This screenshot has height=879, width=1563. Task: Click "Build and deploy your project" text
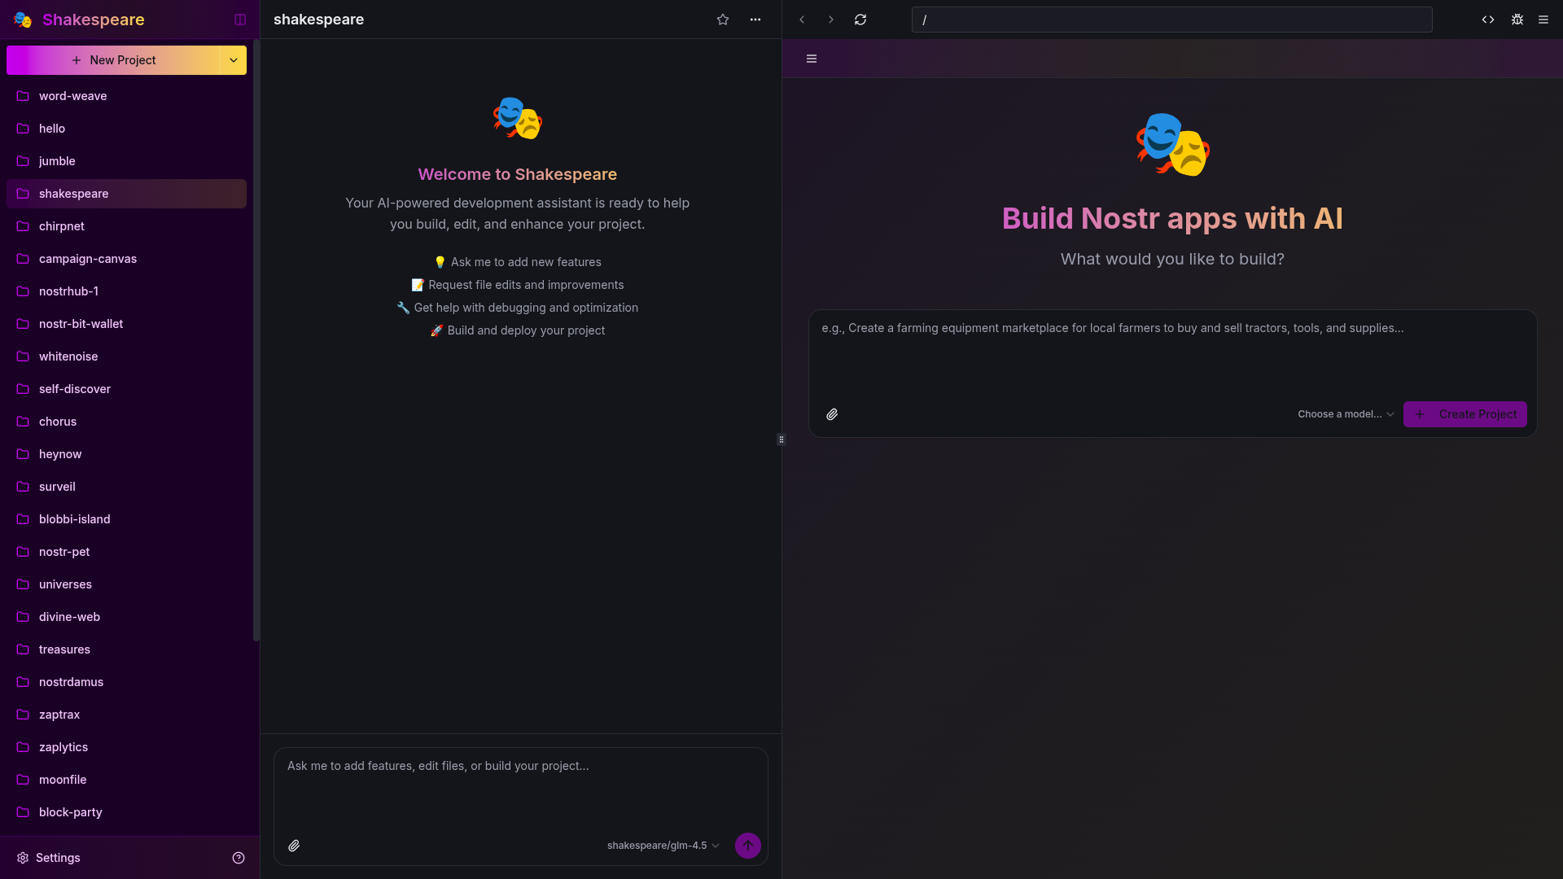pos(526,330)
